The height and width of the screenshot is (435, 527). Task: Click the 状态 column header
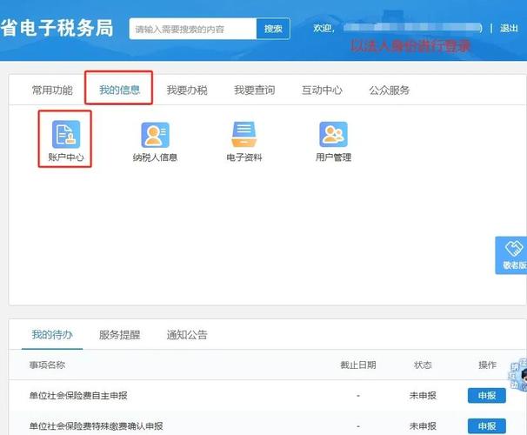(x=423, y=365)
